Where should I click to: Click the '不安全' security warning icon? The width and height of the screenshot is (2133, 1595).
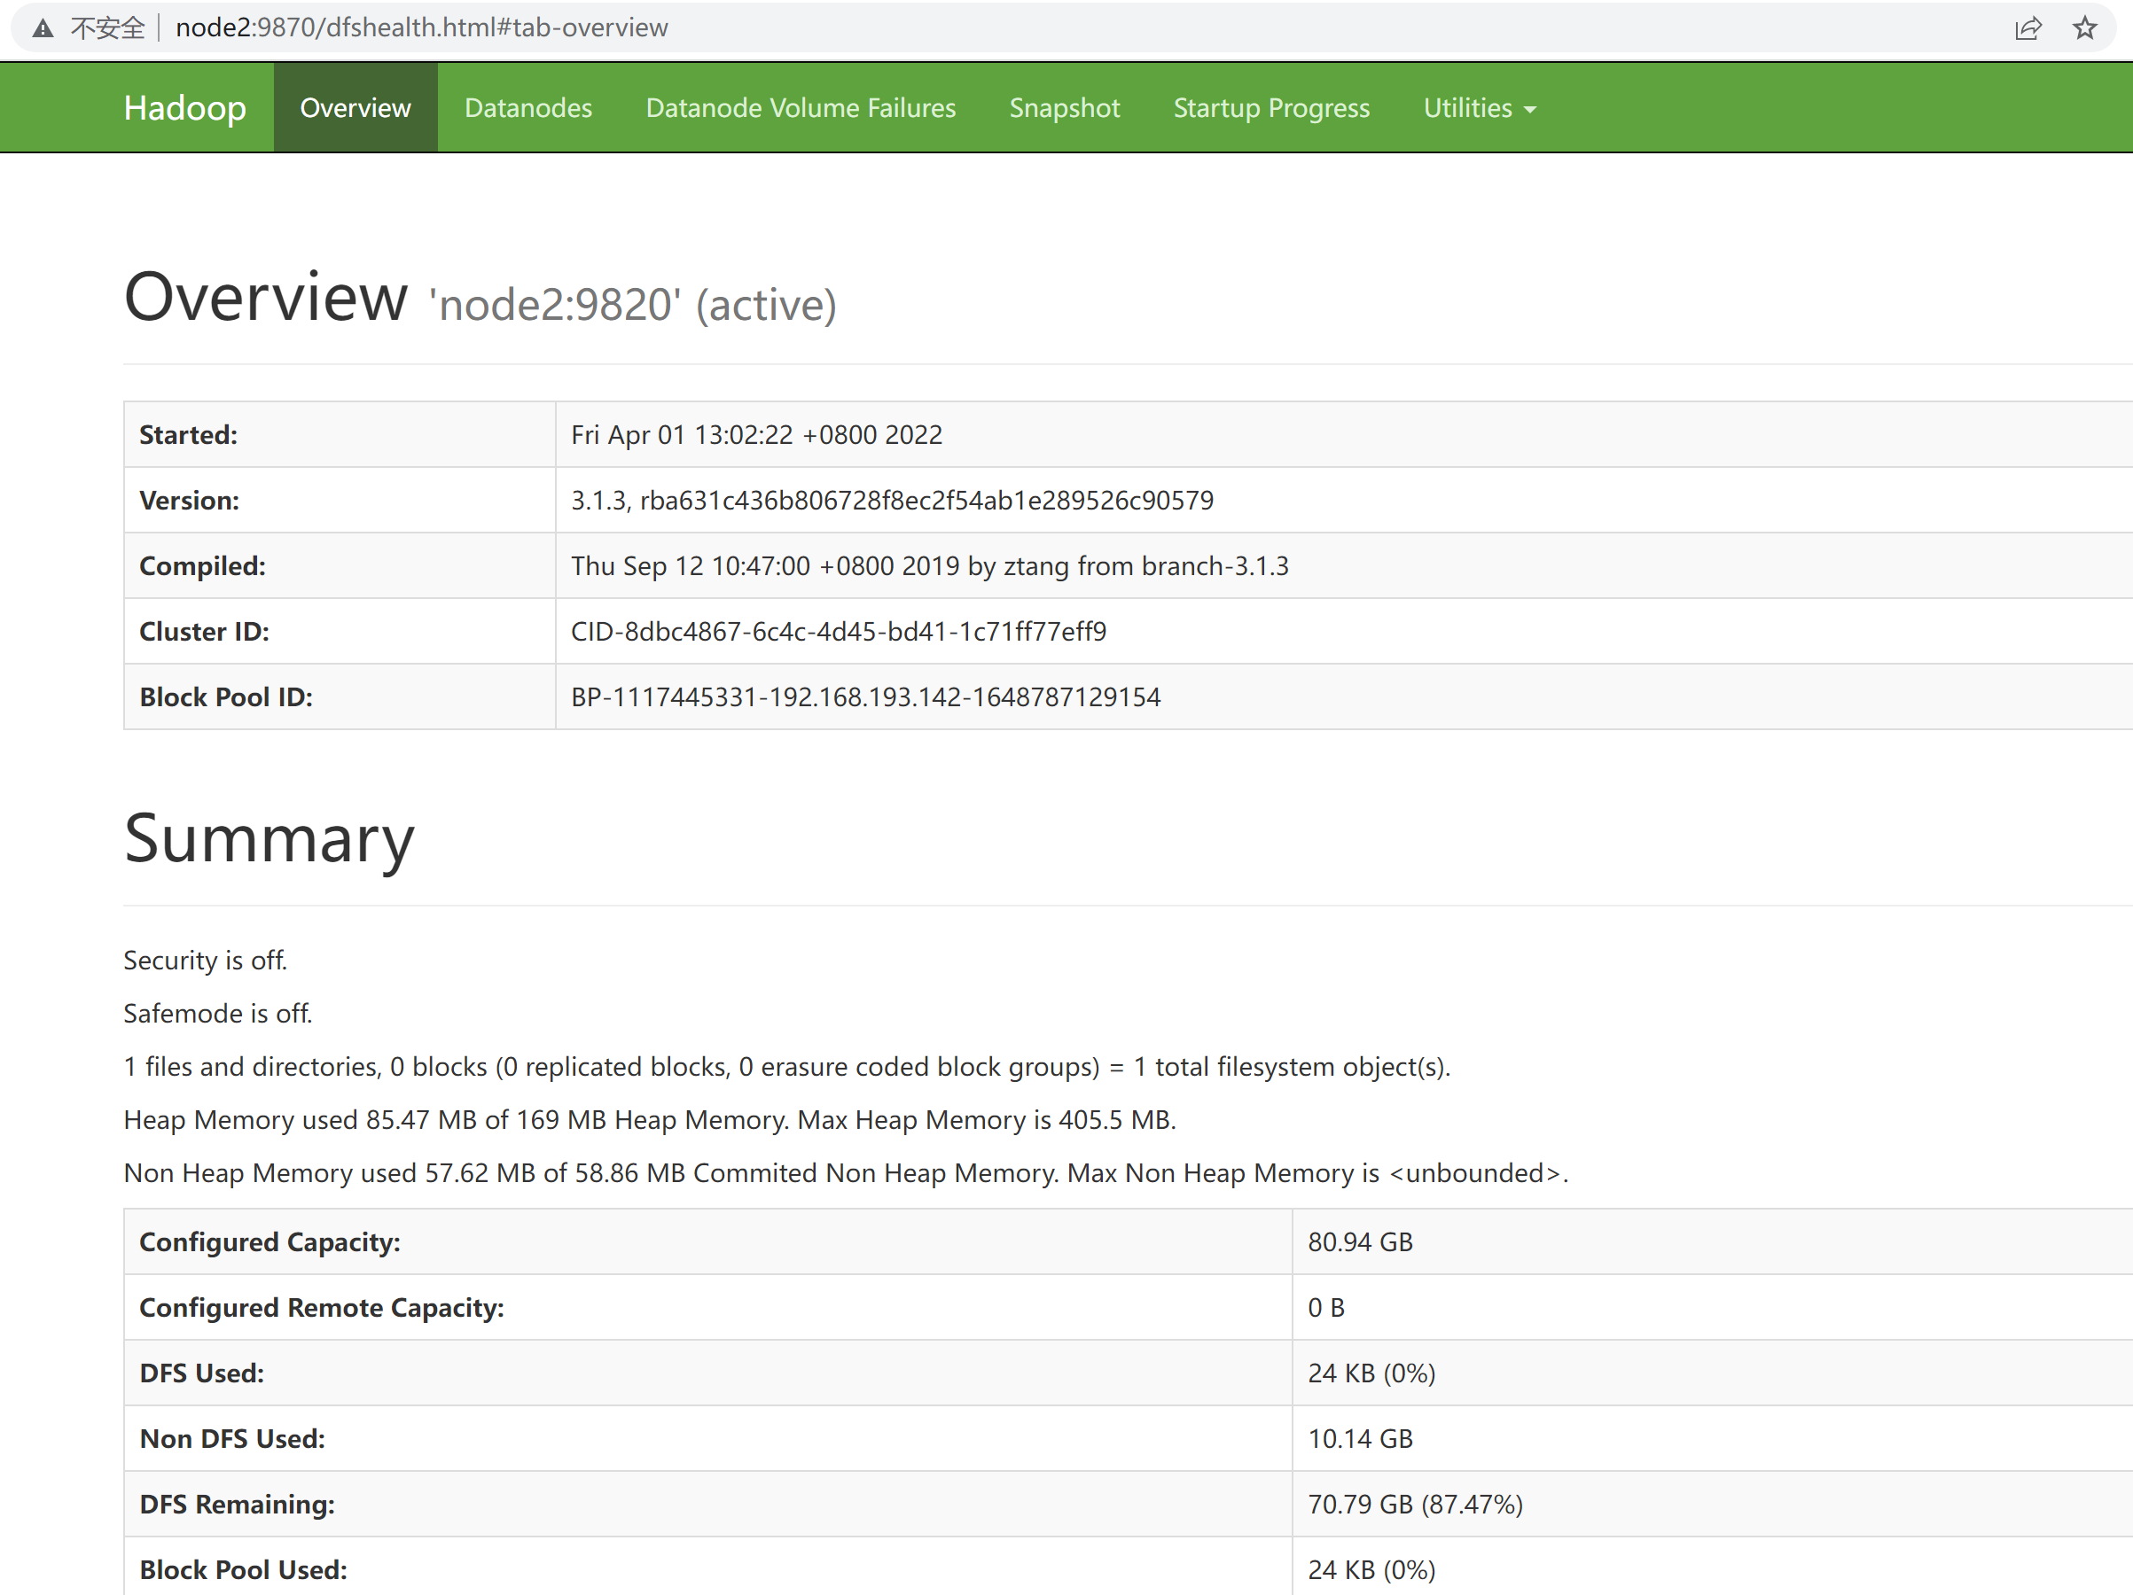[x=42, y=28]
